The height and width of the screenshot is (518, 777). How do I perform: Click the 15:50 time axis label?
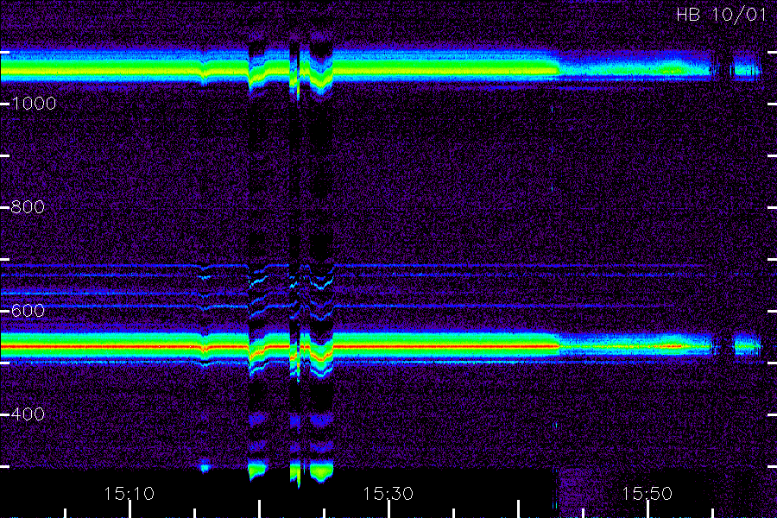tap(647, 494)
